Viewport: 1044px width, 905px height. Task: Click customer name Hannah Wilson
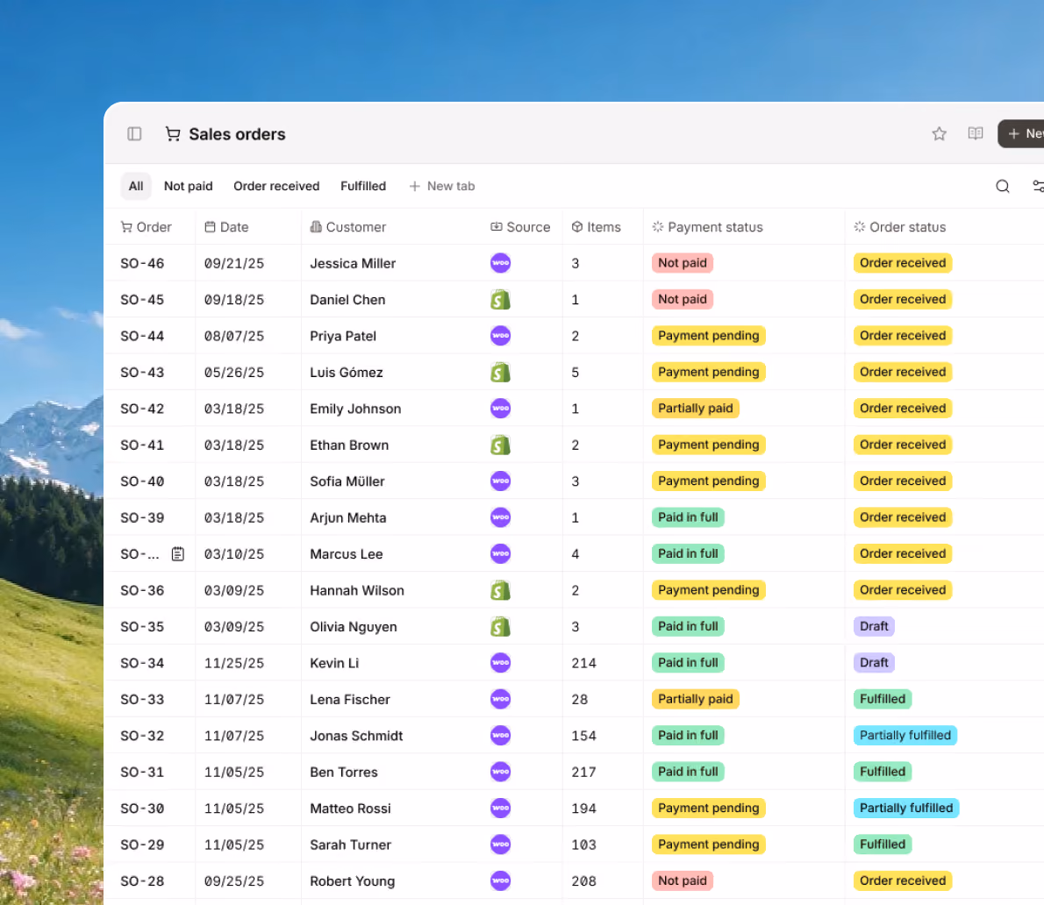click(357, 590)
